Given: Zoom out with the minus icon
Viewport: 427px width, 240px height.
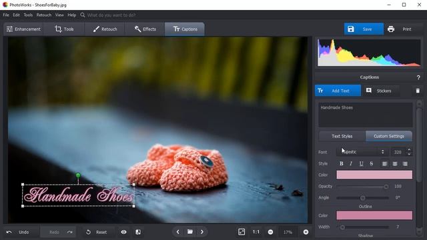Looking at the screenshot, I should pyautogui.click(x=270, y=232).
